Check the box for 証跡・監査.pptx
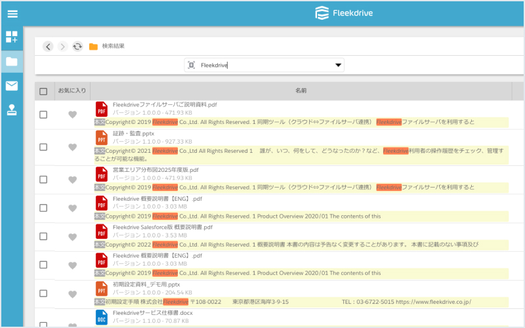The height and width of the screenshot is (328, 525). tap(43, 147)
